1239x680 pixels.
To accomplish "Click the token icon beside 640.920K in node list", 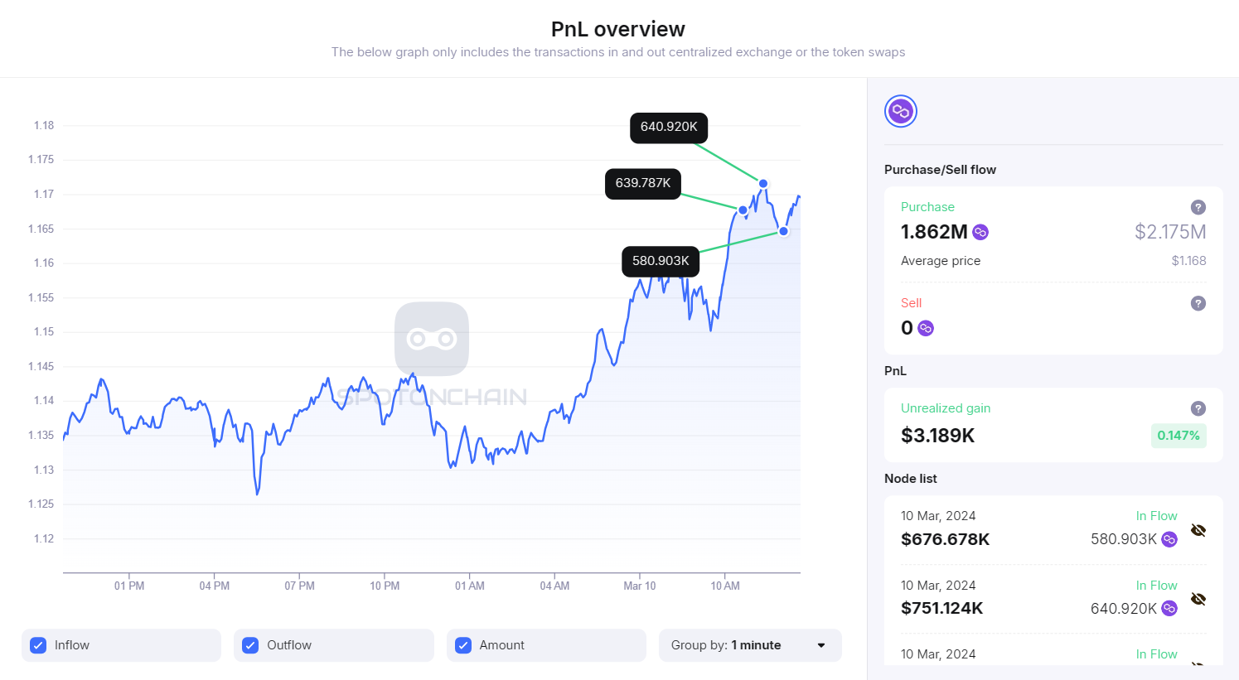I will 1169,609.
